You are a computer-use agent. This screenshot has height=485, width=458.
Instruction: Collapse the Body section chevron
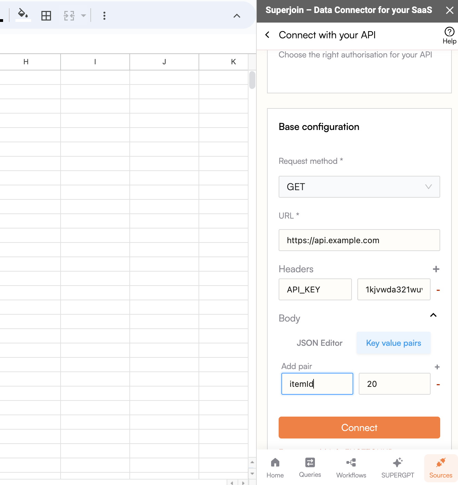(x=433, y=315)
